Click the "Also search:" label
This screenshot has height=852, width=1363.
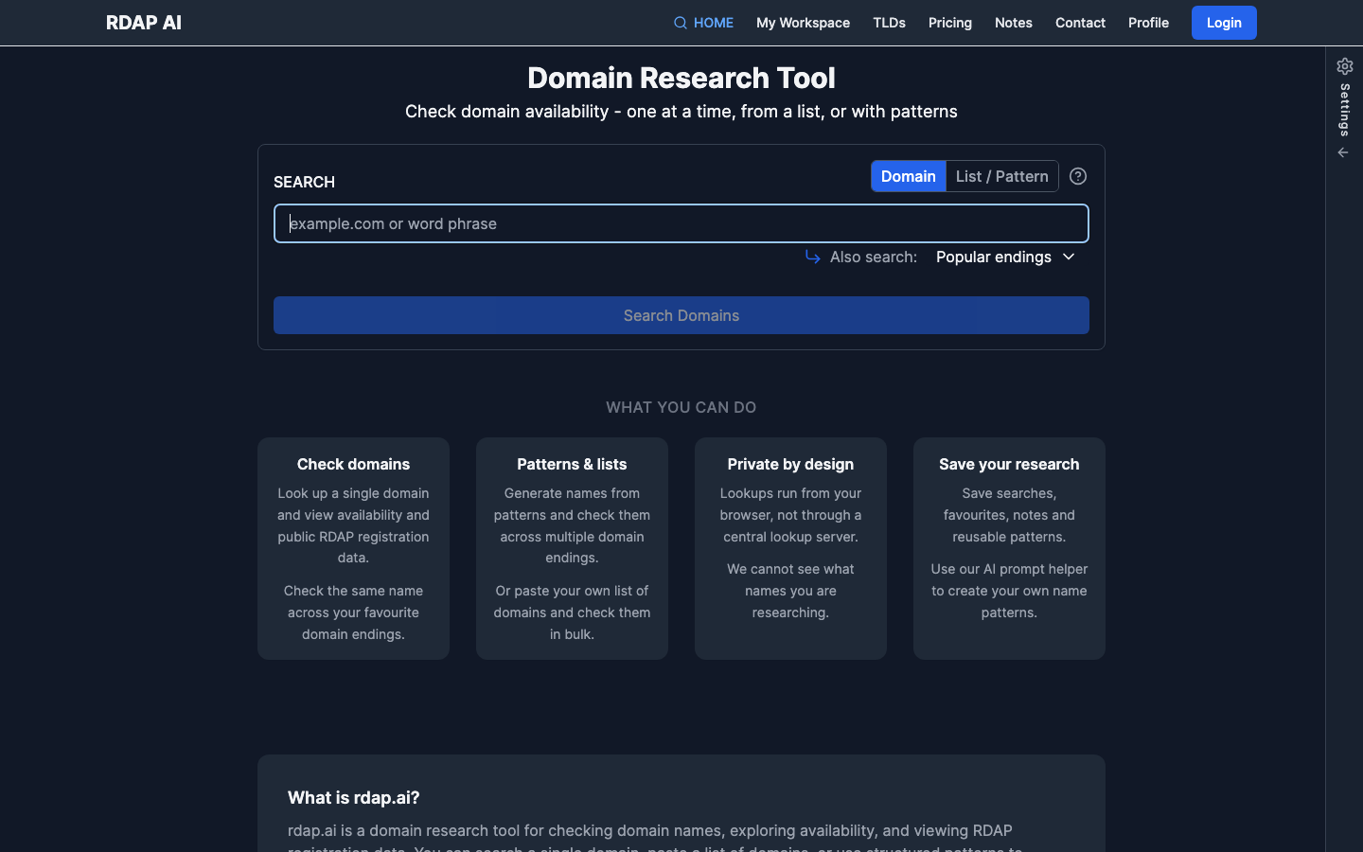(x=874, y=257)
